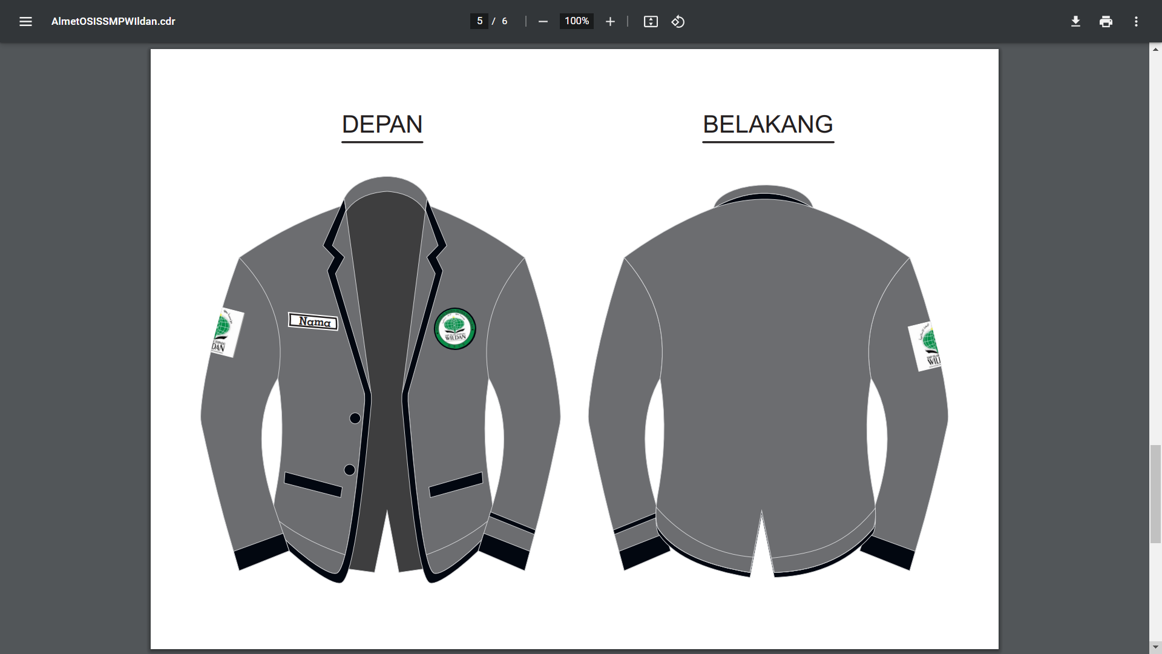Screen dimensions: 1162x654
Task: Click the zoom in plus icon
Action: pyautogui.click(x=610, y=22)
